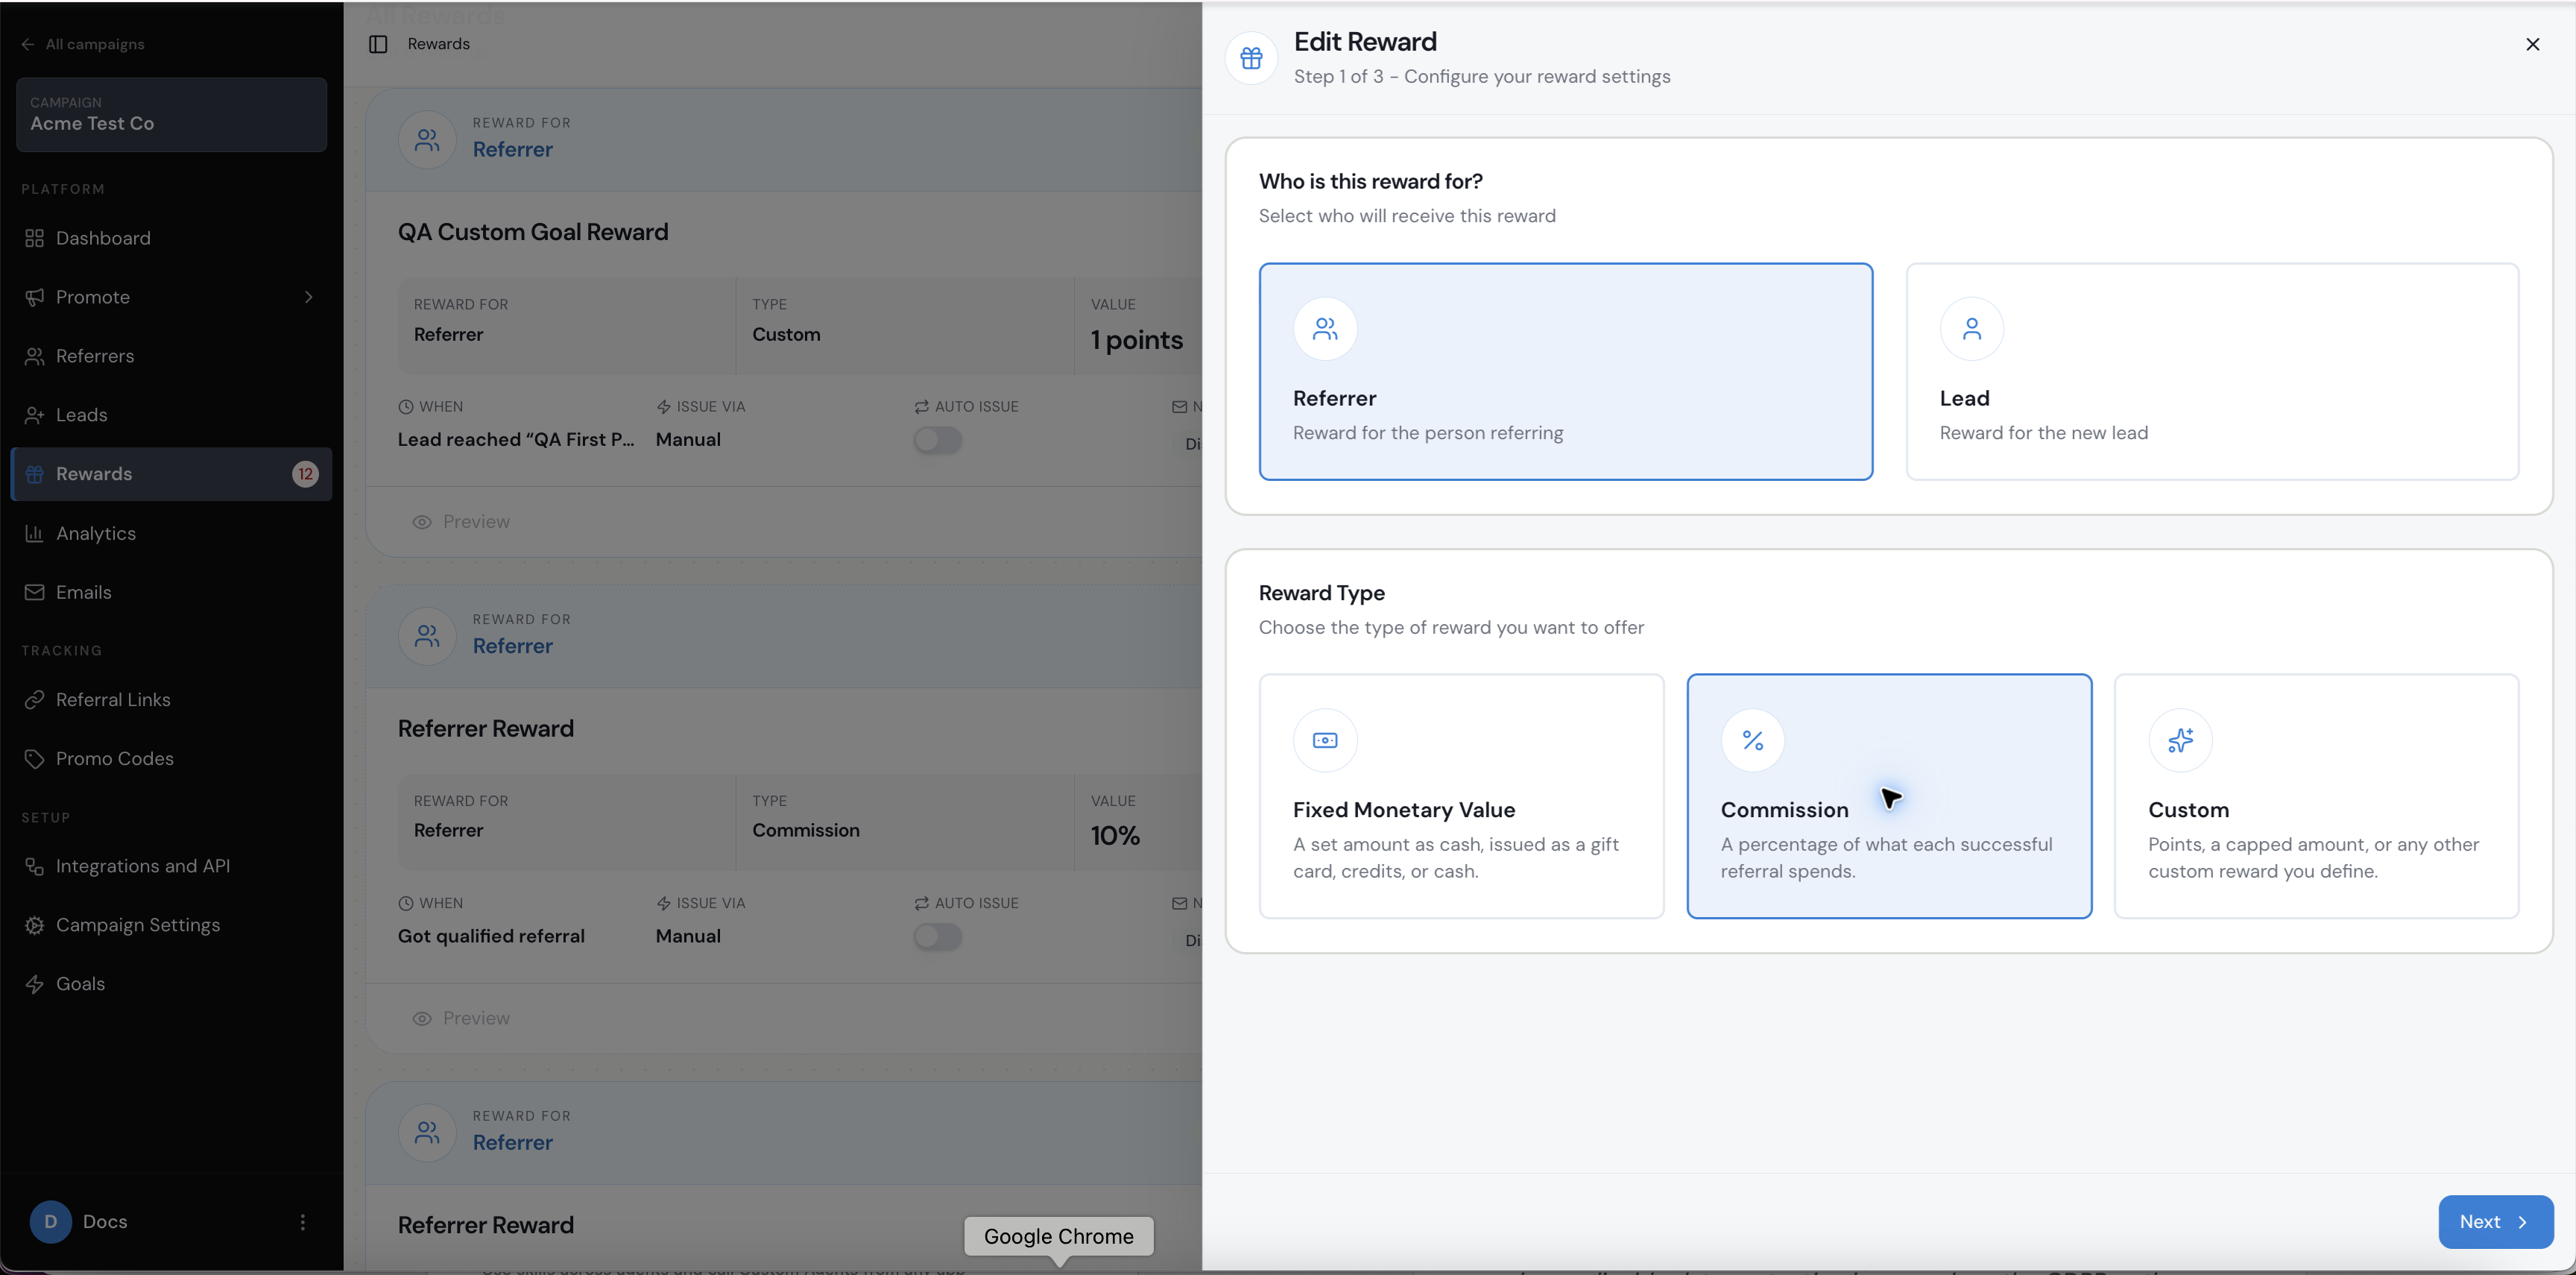Open Analytics in the sidebar
The height and width of the screenshot is (1275, 2576).
171,533
